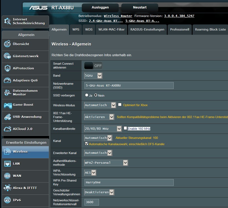Open the Band dropdown showing 5GHz
This screenshot has height=208, width=228.
[x=93, y=76]
